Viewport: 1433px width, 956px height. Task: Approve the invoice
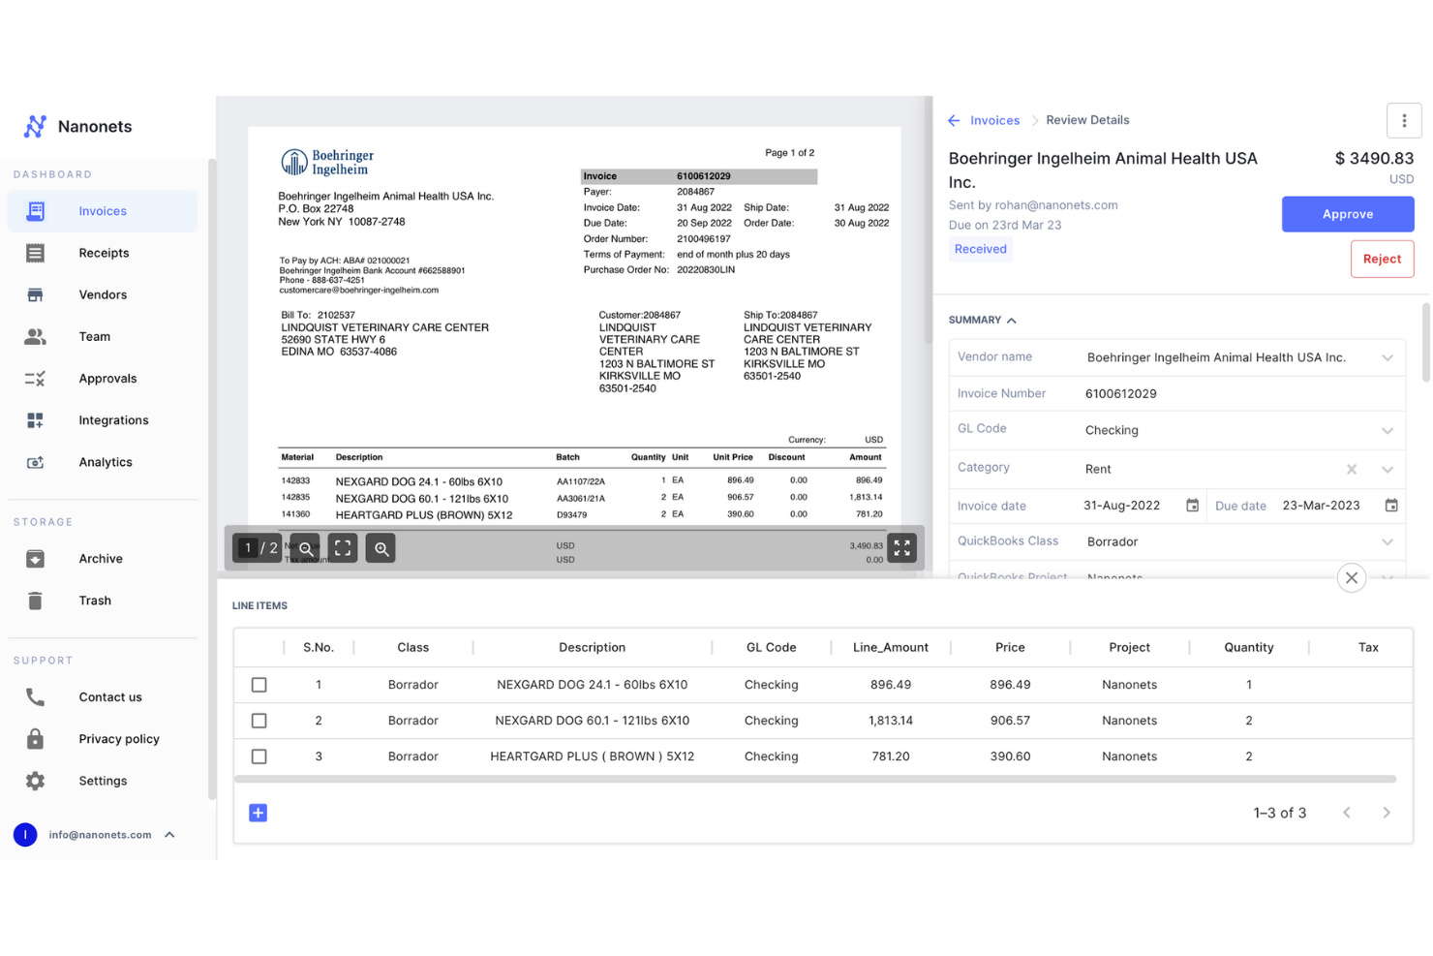pos(1347,214)
